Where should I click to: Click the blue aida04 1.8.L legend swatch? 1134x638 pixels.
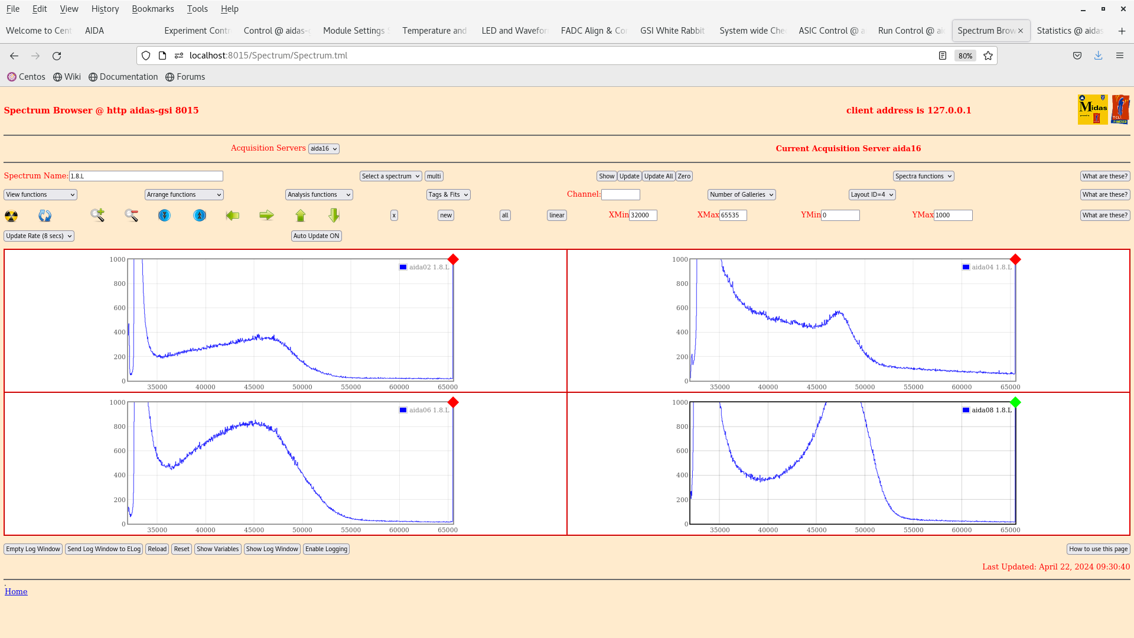[966, 267]
